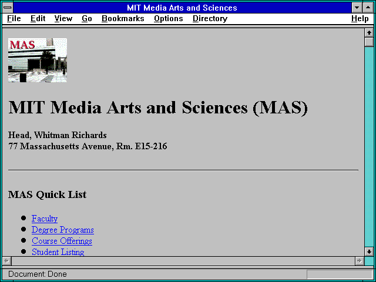Image resolution: width=376 pixels, height=282 pixels.
Task: Click the vertical scrollbar up arrow
Action: pyautogui.click(x=369, y=33)
